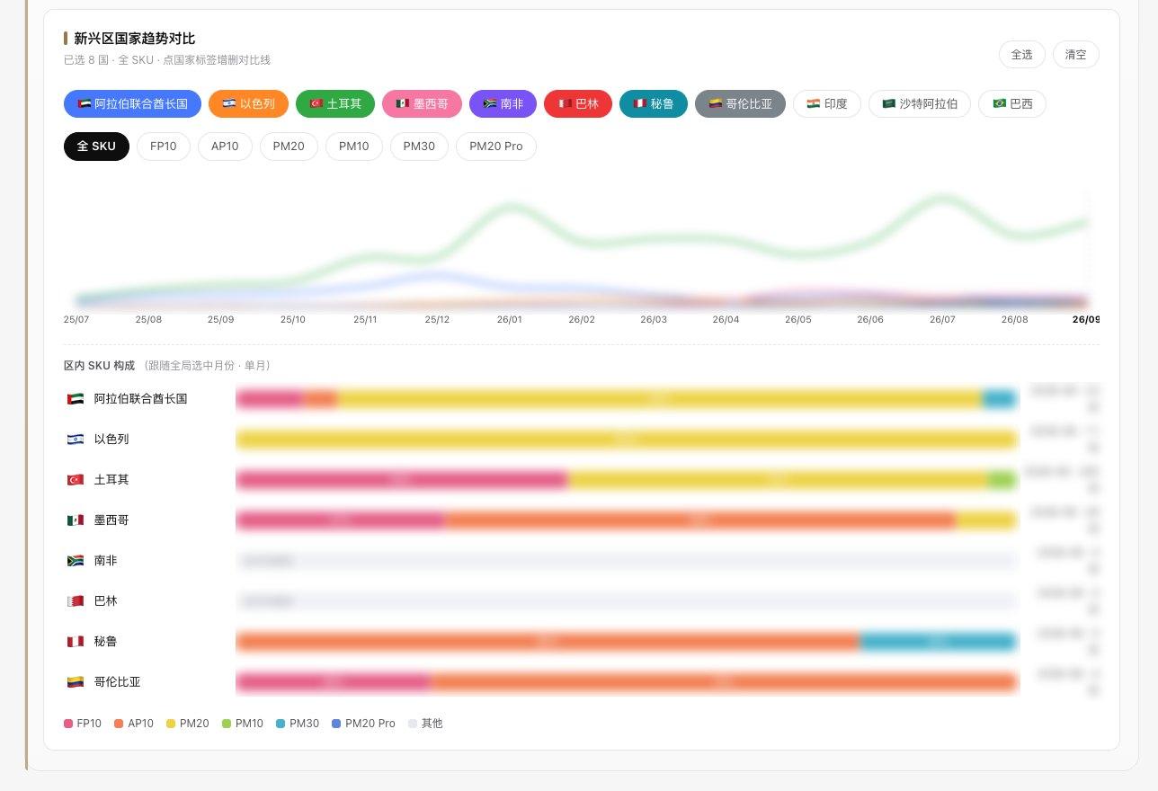Click the 26/09 month axis label
Viewport: 1158px width, 791px height.
(x=1086, y=320)
